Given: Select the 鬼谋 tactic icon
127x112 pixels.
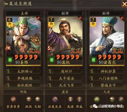Looking at the screenshot, I should click(x=70, y=99).
